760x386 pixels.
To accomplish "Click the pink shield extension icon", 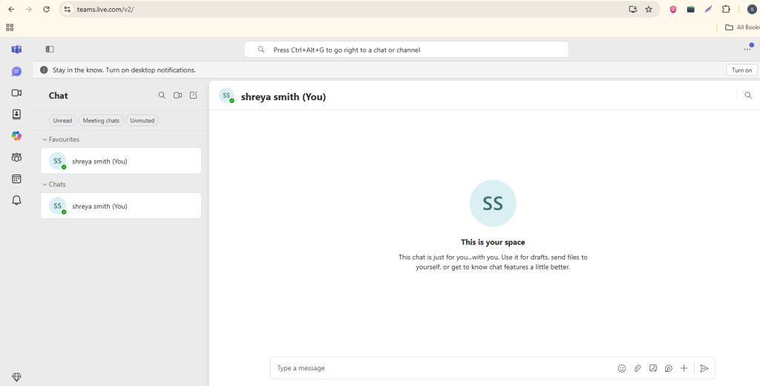I will [672, 9].
